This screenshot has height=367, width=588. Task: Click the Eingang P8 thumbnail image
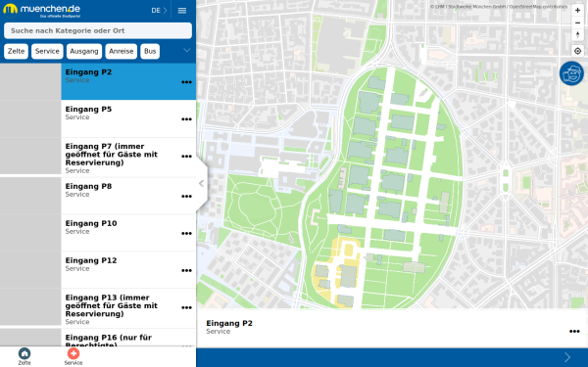[x=30, y=196]
